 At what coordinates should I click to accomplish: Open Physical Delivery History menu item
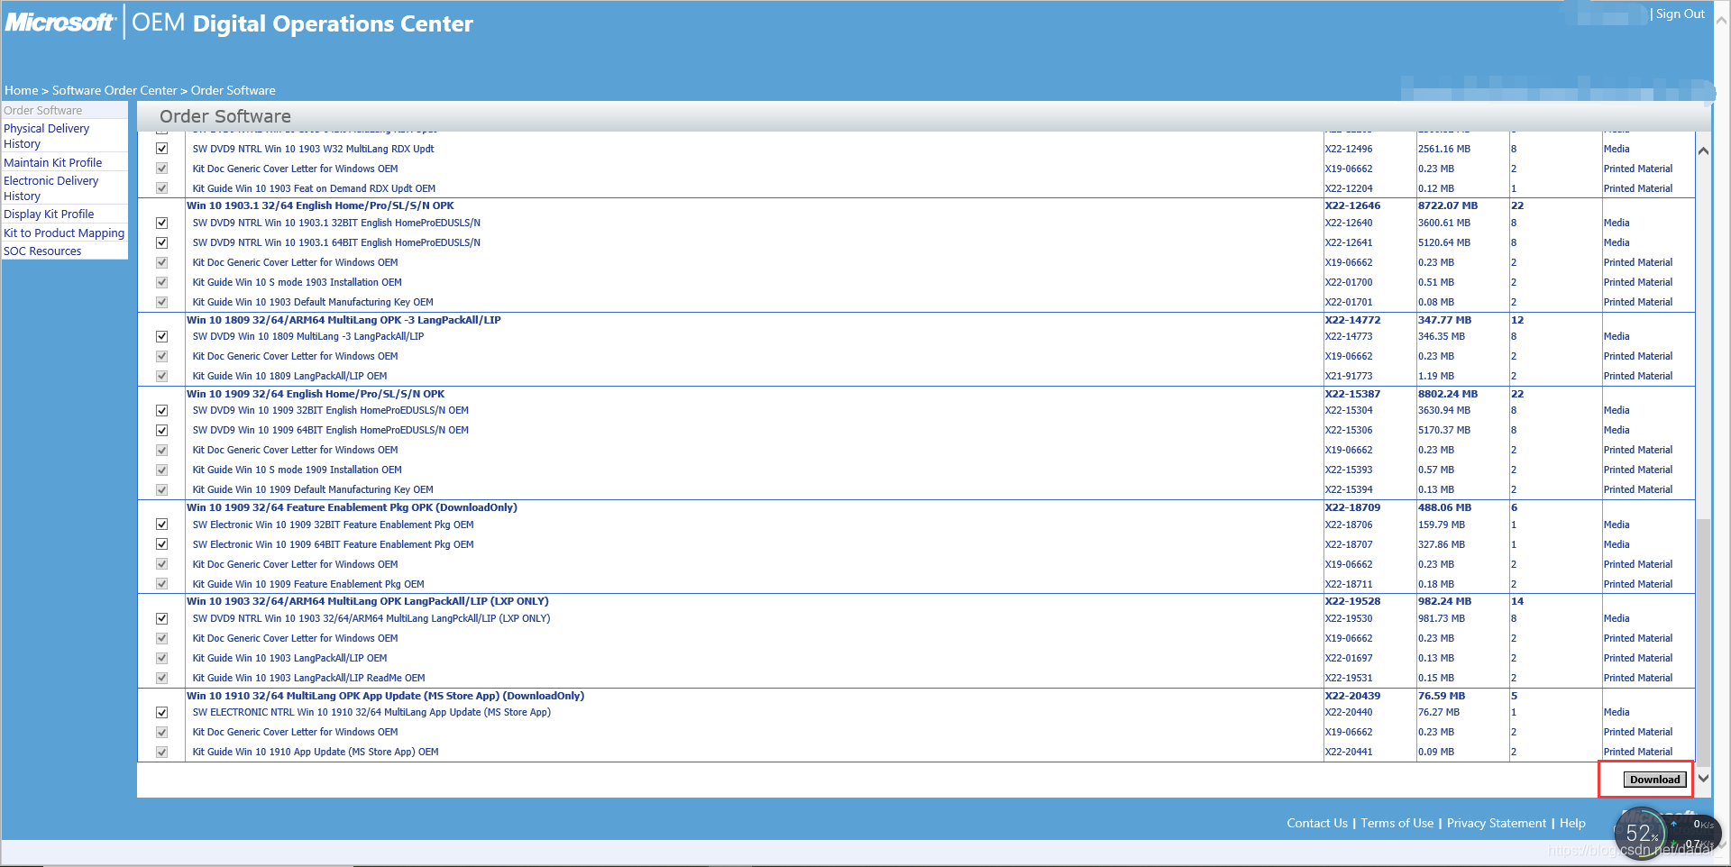pos(47,136)
